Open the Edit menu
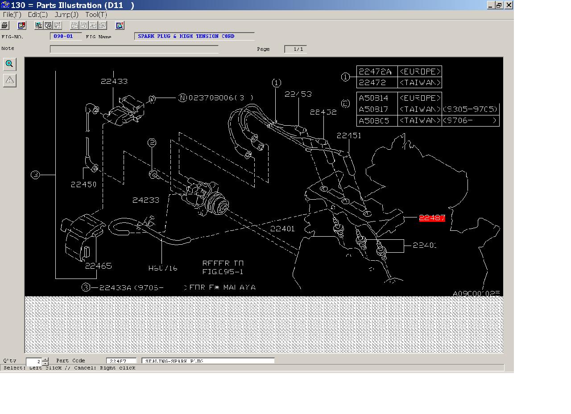 [x=37, y=15]
